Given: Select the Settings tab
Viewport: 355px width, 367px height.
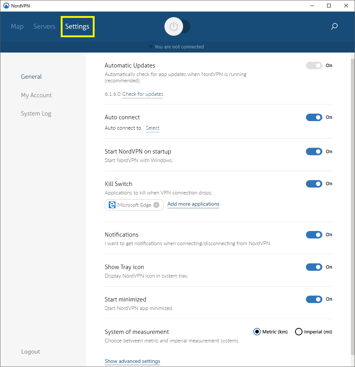Looking at the screenshot, I should point(77,27).
